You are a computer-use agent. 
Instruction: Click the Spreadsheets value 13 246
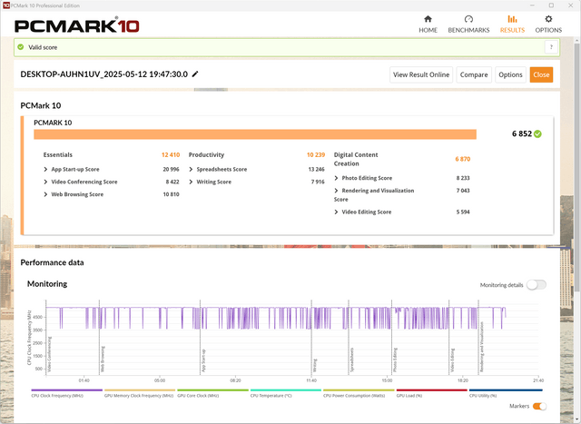pyautogui.click(x=316, y=170)
